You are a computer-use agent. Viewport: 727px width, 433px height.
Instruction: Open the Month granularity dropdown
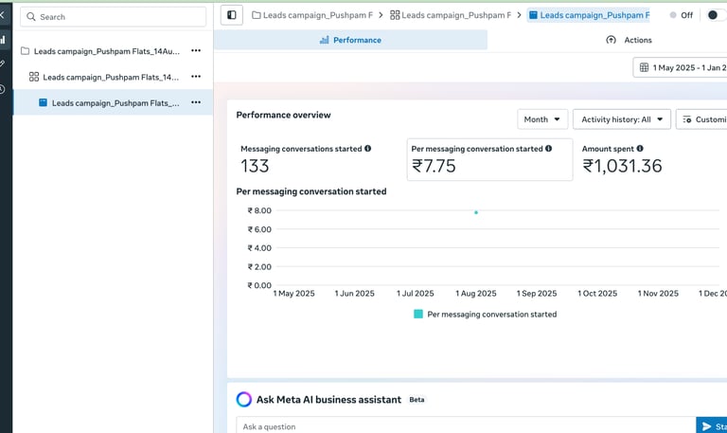(542, 119)
